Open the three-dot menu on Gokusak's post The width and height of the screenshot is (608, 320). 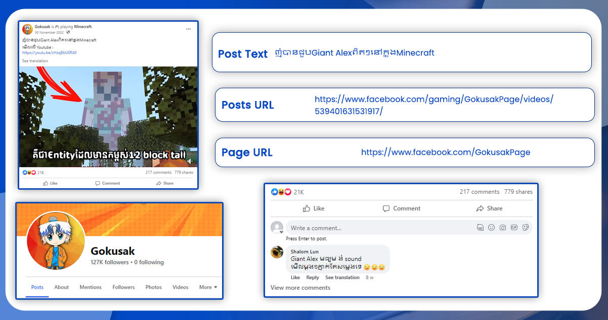188,29
